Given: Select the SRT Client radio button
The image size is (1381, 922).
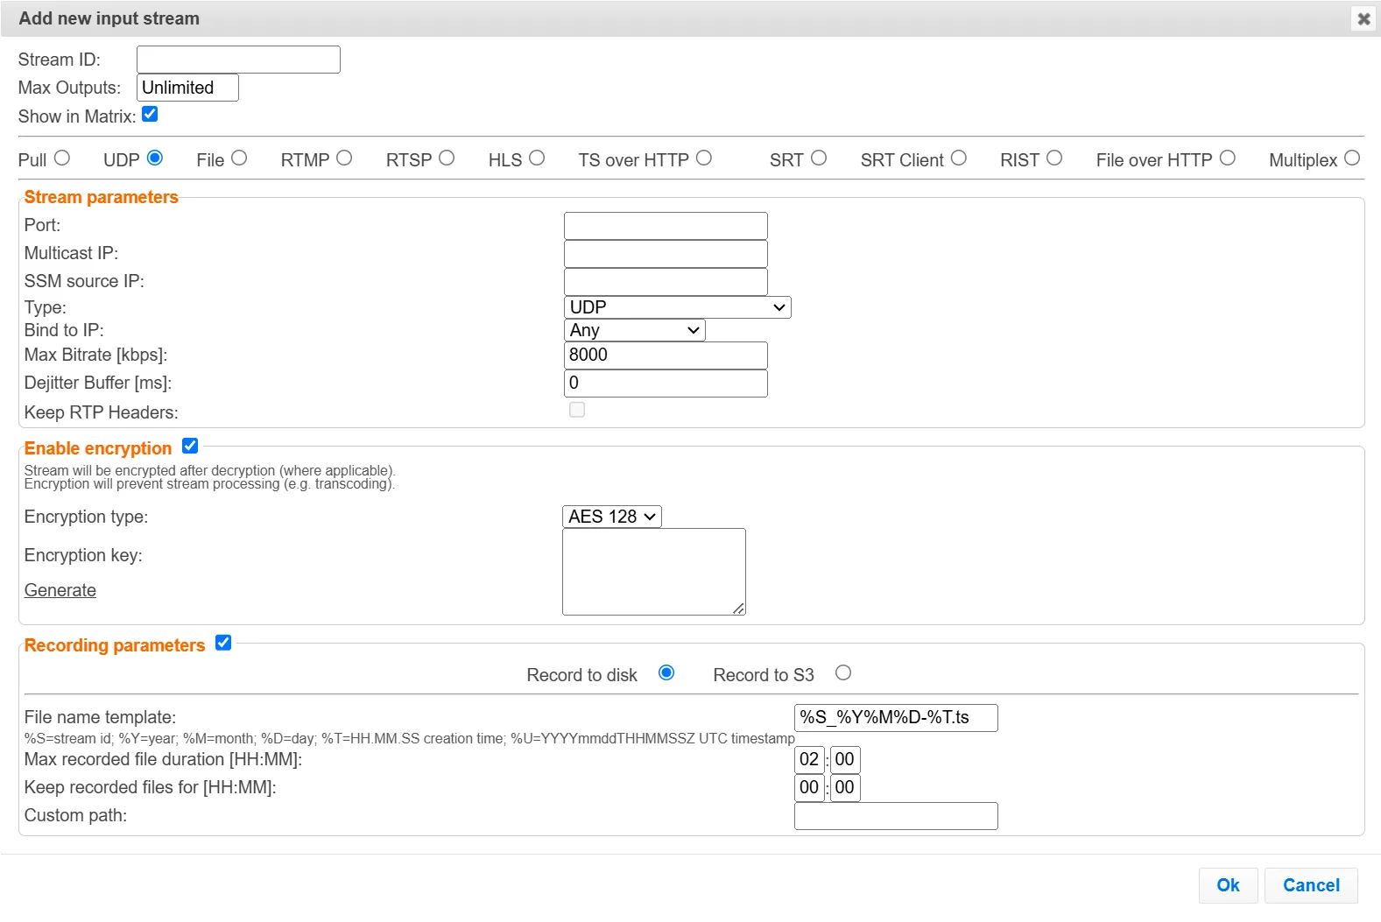Looking at the screenshot, I should [959, 158].
